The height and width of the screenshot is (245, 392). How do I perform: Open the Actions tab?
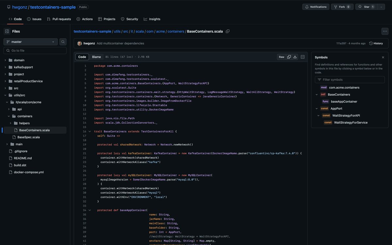coord(85,19)
